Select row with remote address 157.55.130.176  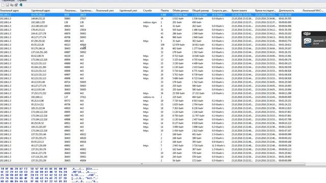coord(163,149)
